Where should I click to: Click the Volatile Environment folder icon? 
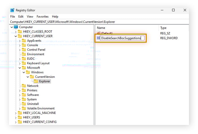point(24,108)
